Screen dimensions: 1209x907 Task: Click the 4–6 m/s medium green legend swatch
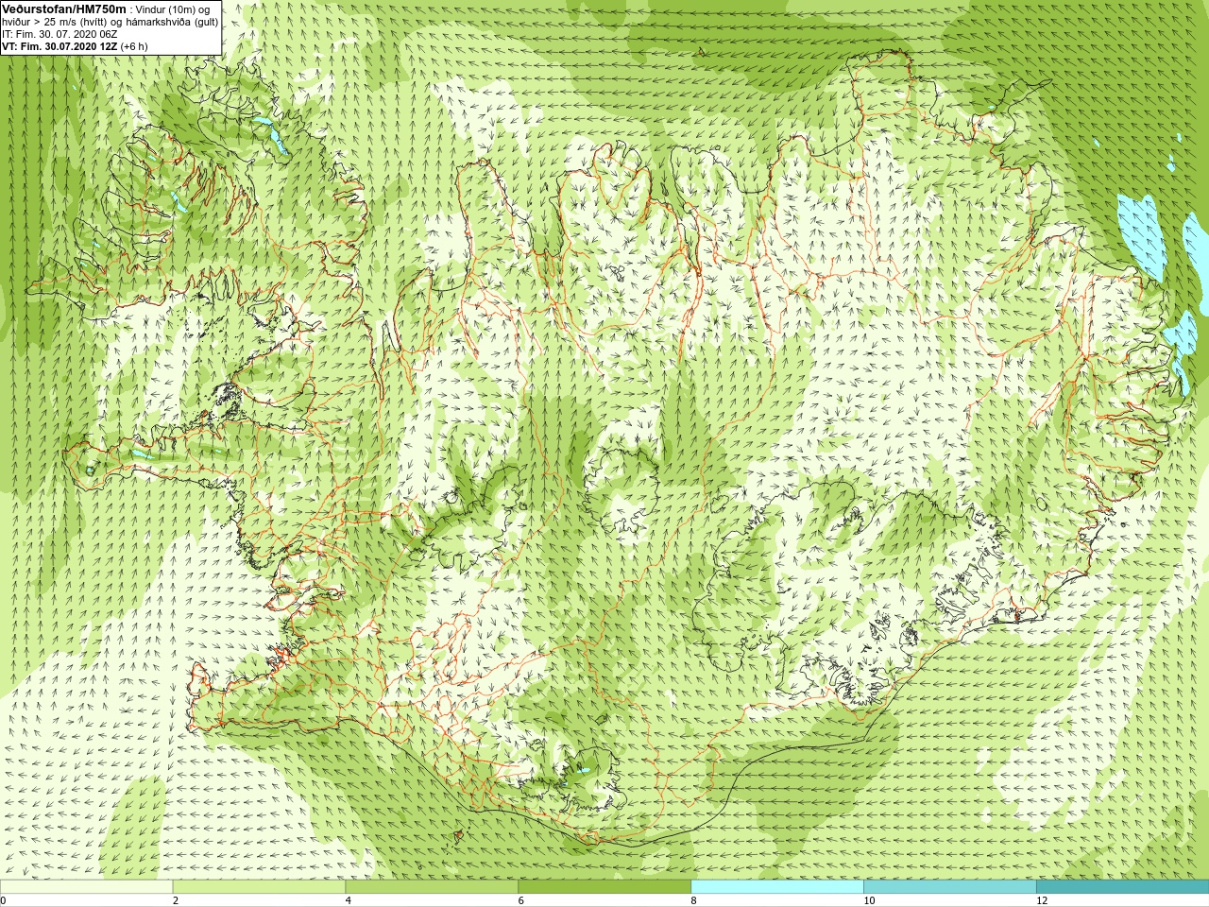[x=432, y=887]
